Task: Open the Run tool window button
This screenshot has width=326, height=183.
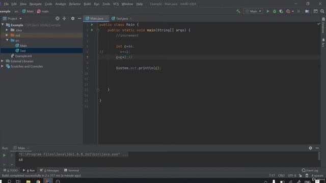Action: pos(29,170)
